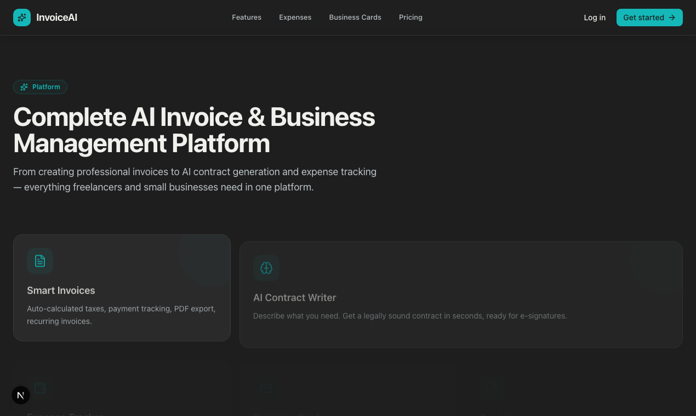Click the arrow icon on Get started

pyautogui.click(x=671, y=18)
